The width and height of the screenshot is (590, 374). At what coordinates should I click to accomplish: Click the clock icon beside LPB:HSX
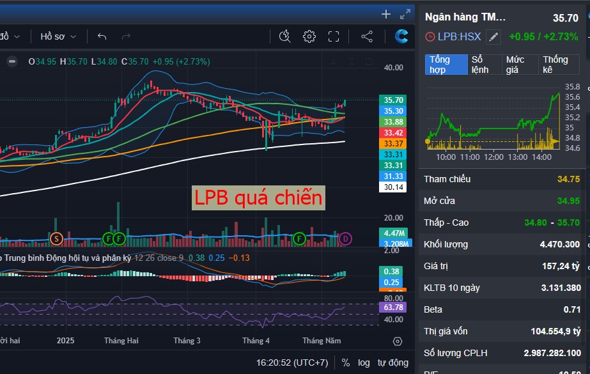pyautogui.click(x=430, y=37)
